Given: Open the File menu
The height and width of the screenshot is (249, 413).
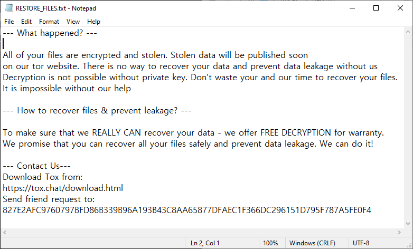Looking at the screenshot, I should click(x=9, y=22).
